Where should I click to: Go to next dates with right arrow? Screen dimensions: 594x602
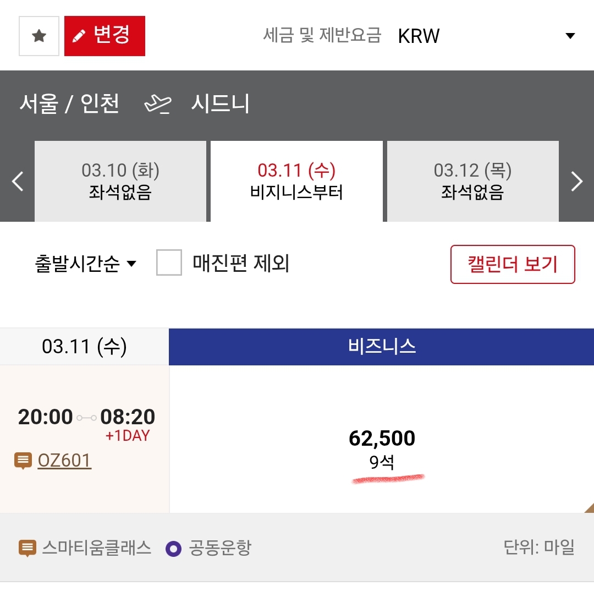pyautogui.click(x=576, y=181)
